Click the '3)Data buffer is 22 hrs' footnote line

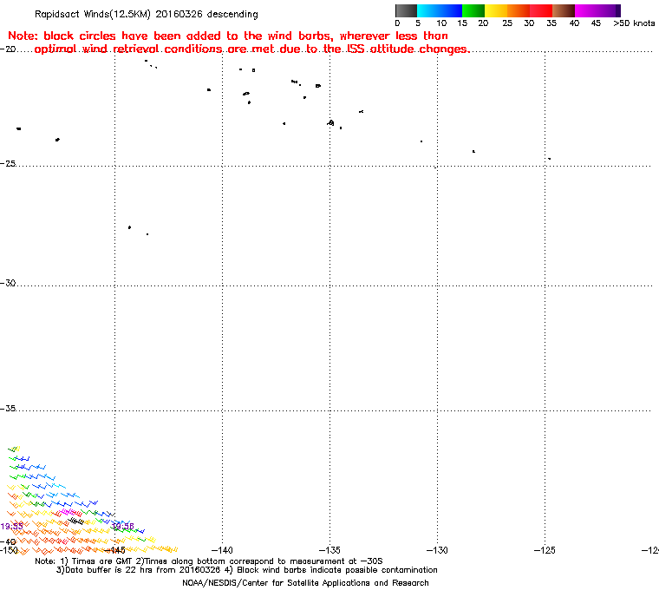[x=247, y=570]
